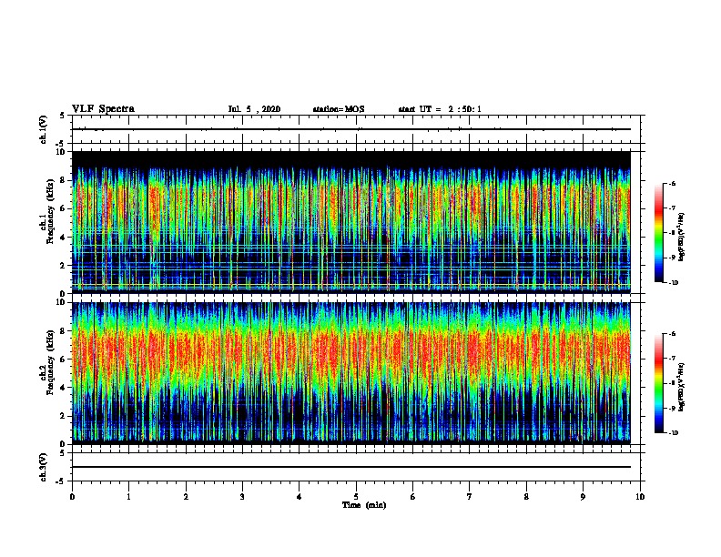
Task: Click the ch.2 color bar "-10" label
Action: [x=674, y=432]
